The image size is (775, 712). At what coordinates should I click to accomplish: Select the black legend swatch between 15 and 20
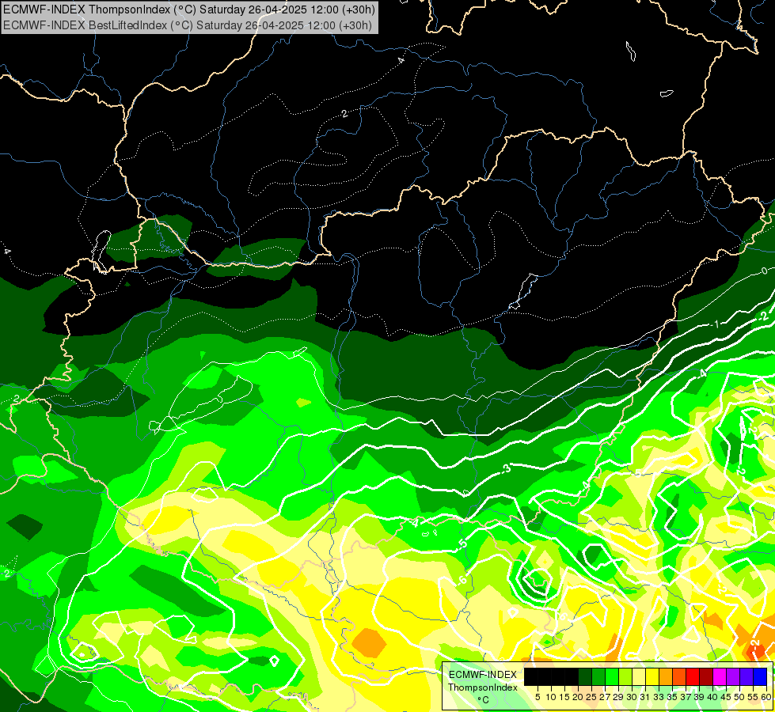coord(572,676)
